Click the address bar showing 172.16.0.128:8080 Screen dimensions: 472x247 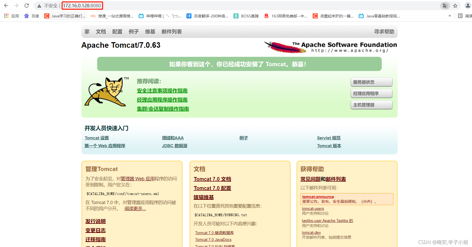click(82, 5)
